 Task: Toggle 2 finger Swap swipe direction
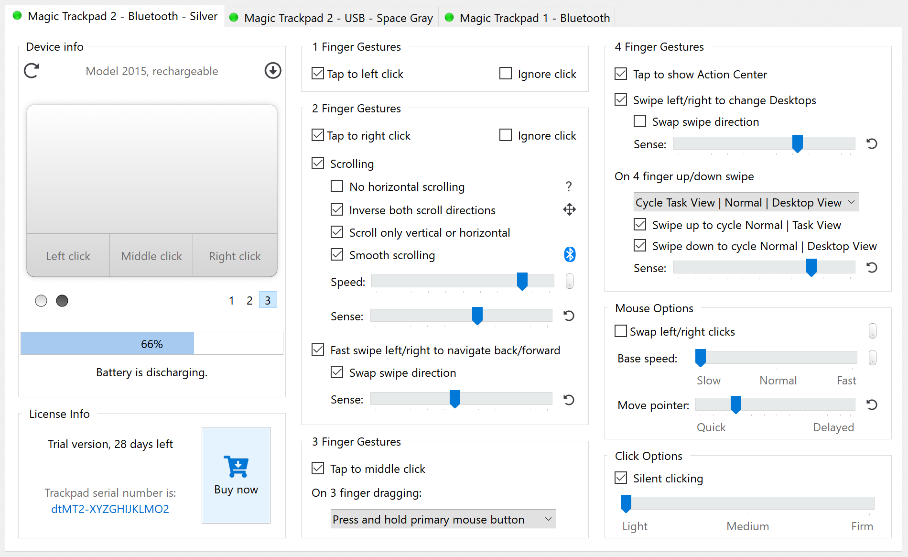337,372
